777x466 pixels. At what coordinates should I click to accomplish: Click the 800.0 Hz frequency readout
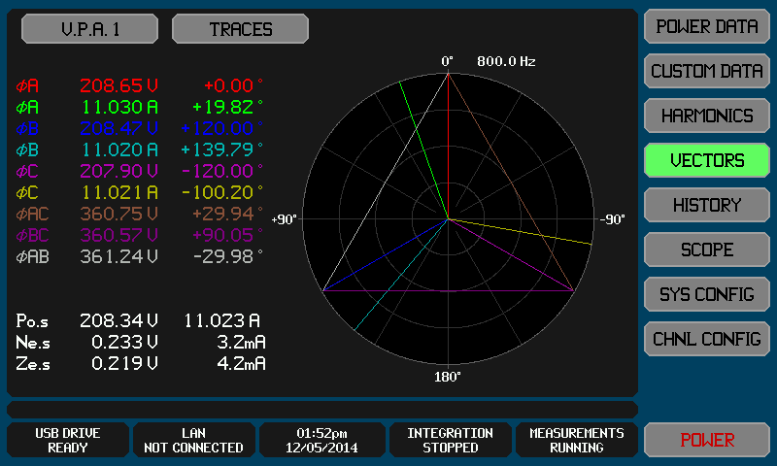pos(506,61)
